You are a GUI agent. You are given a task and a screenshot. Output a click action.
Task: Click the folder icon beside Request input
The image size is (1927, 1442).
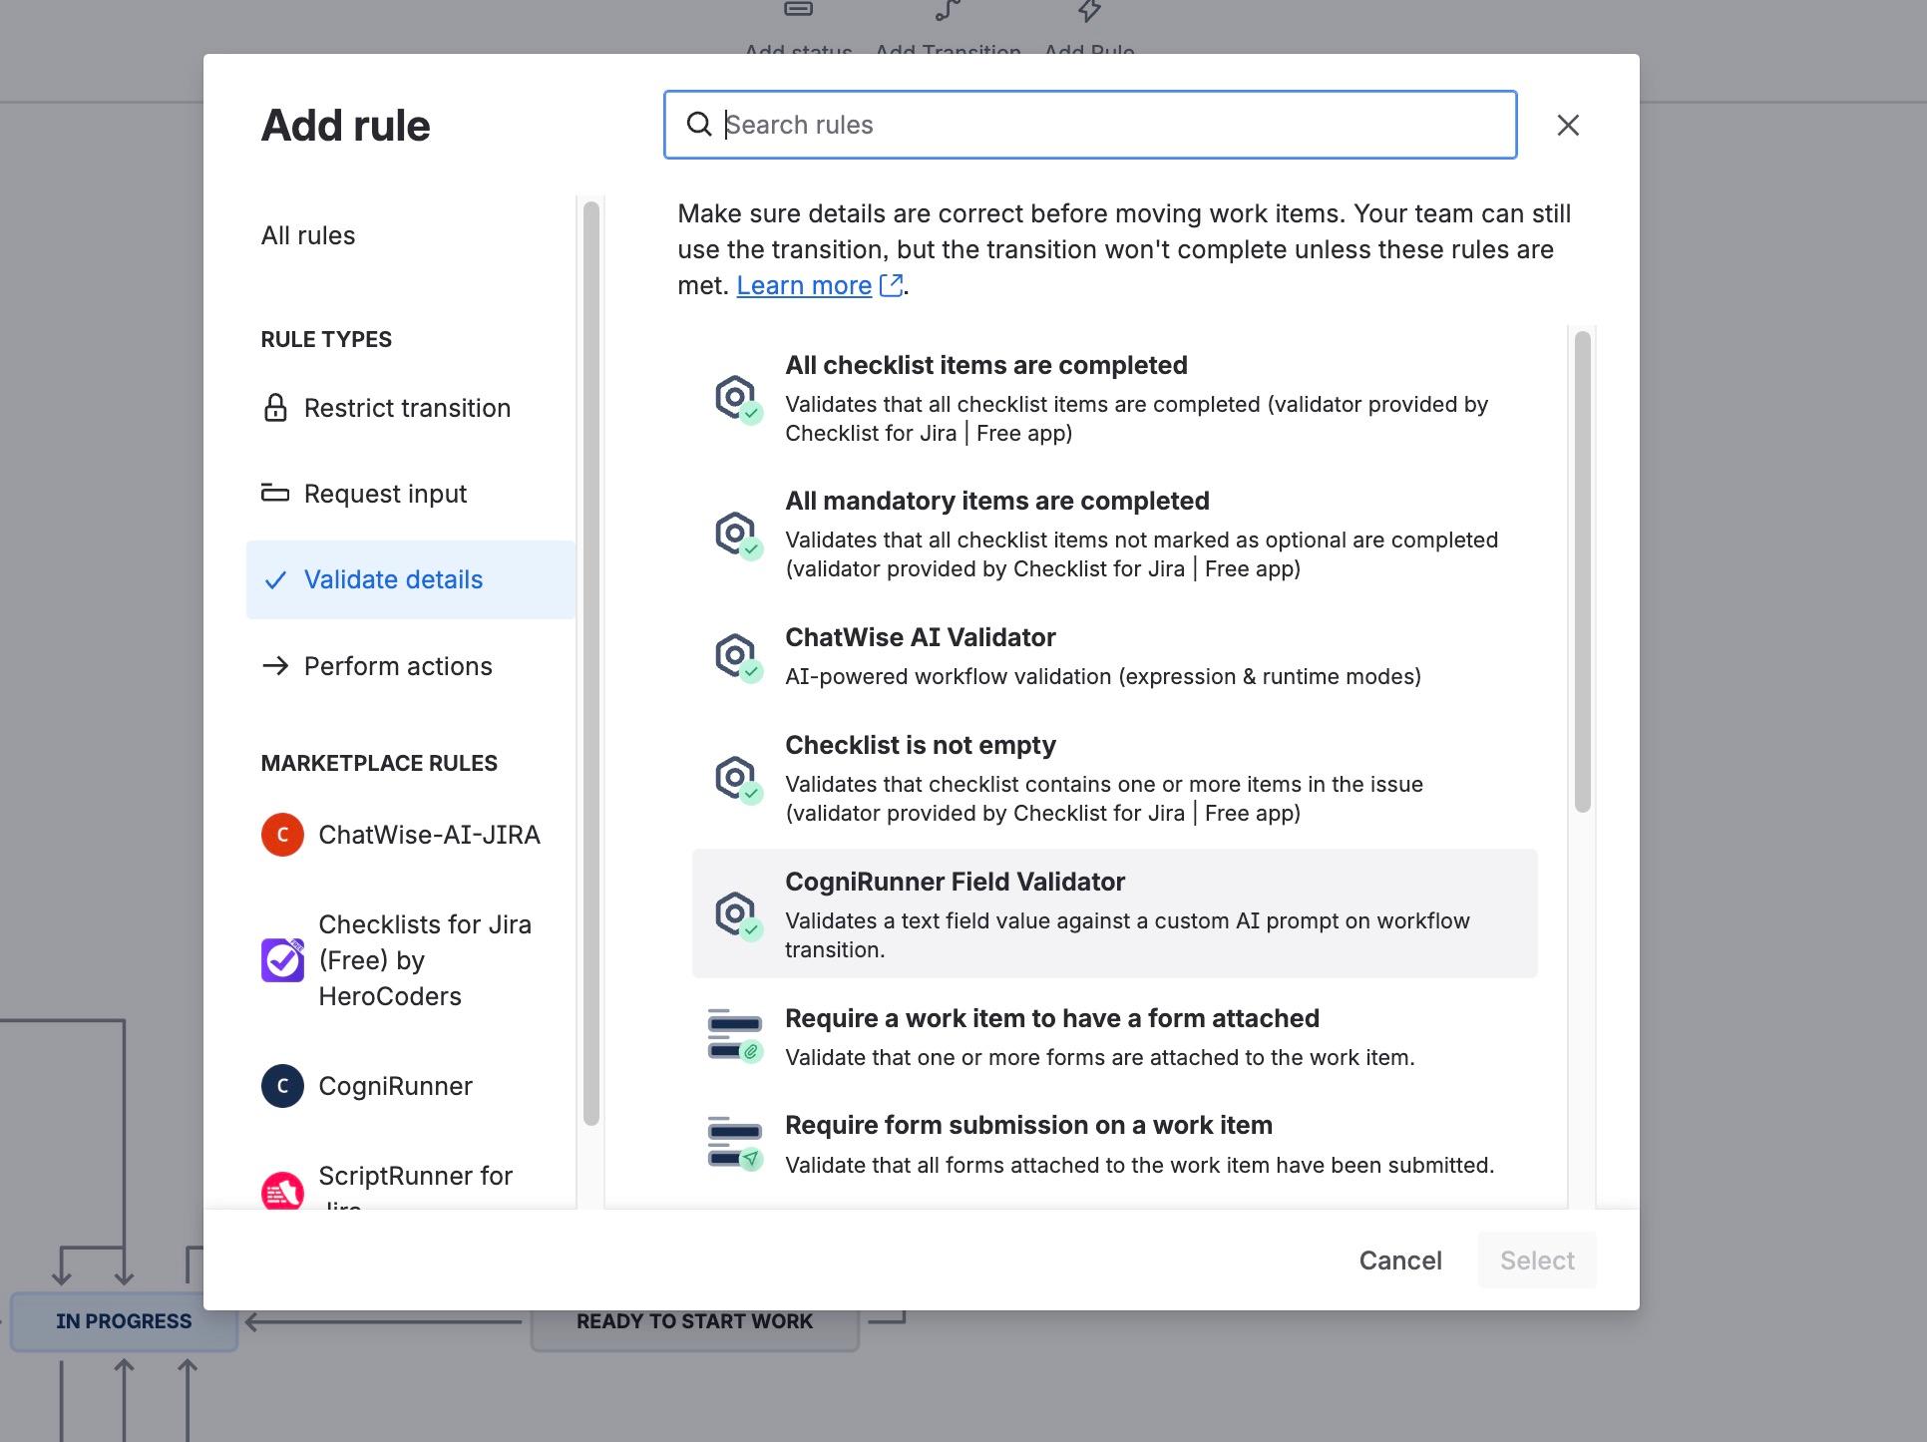(274, 493)
